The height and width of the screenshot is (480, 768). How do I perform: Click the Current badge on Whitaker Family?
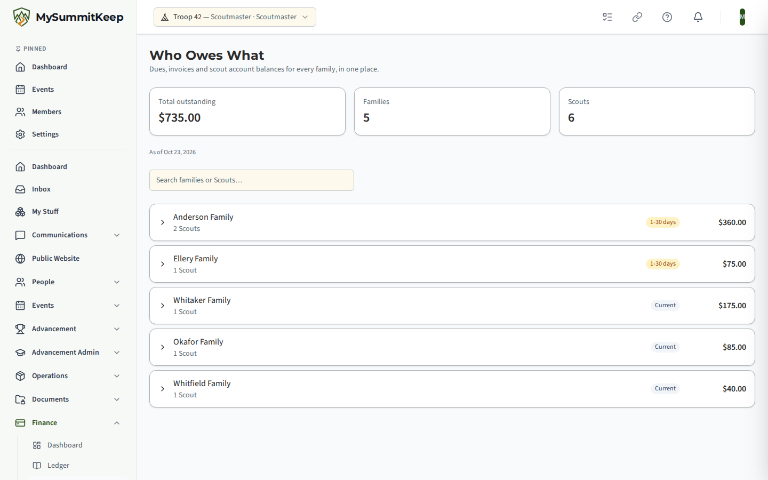665,306
